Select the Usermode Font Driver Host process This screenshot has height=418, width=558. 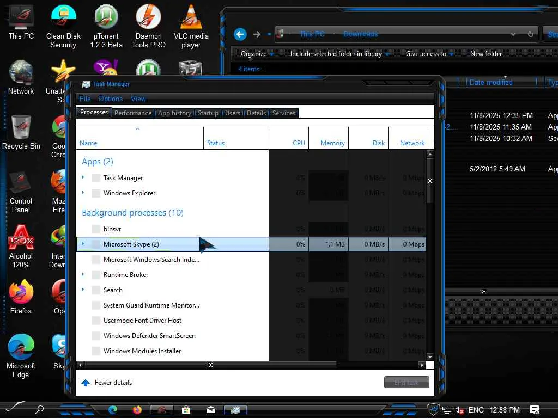[x=251, y=320]
